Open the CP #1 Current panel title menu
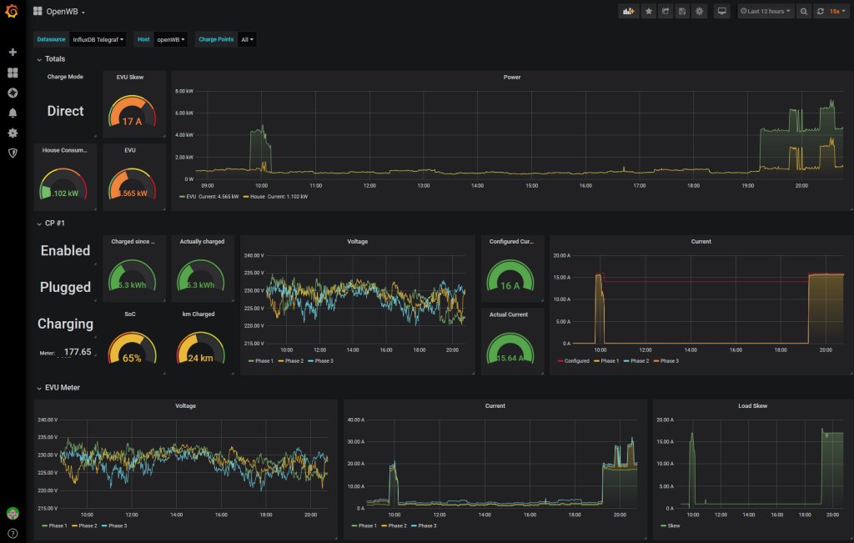 pyautogui.click(x=701, y=242)
